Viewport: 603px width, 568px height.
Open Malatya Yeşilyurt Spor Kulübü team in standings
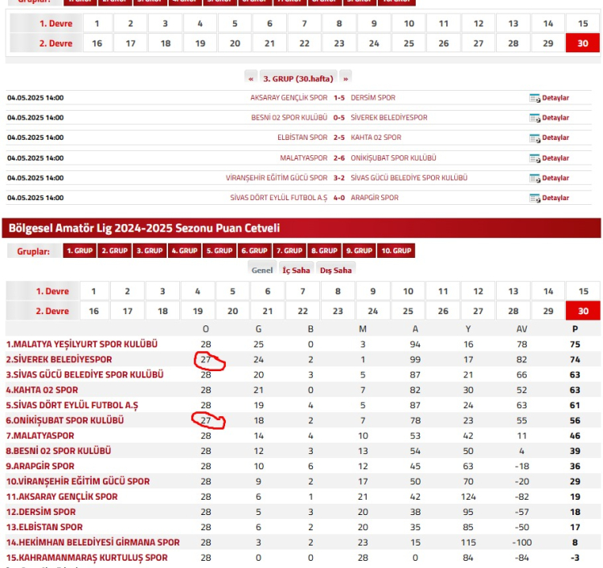pyautogui.click(x=82, y=344)
